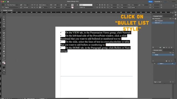The height and width of the screenshot is (99, 177).
Task: Select the Eyedropper tool
Action: (x=4, y=54)
